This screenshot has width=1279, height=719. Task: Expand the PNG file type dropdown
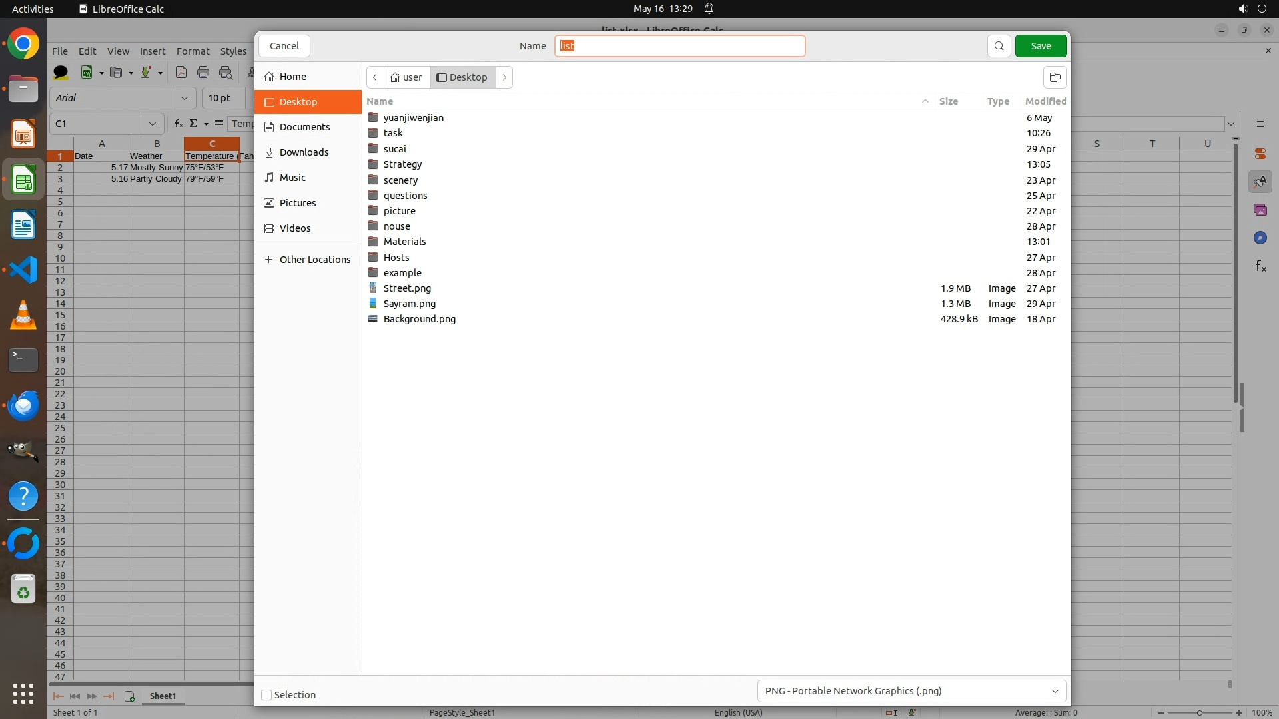pyautogui.click(x=911, y=691)
